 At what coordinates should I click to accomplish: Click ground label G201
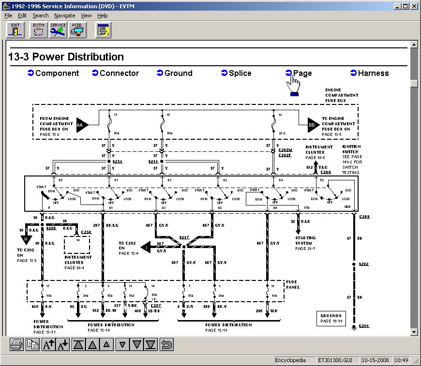pos(364,326)
